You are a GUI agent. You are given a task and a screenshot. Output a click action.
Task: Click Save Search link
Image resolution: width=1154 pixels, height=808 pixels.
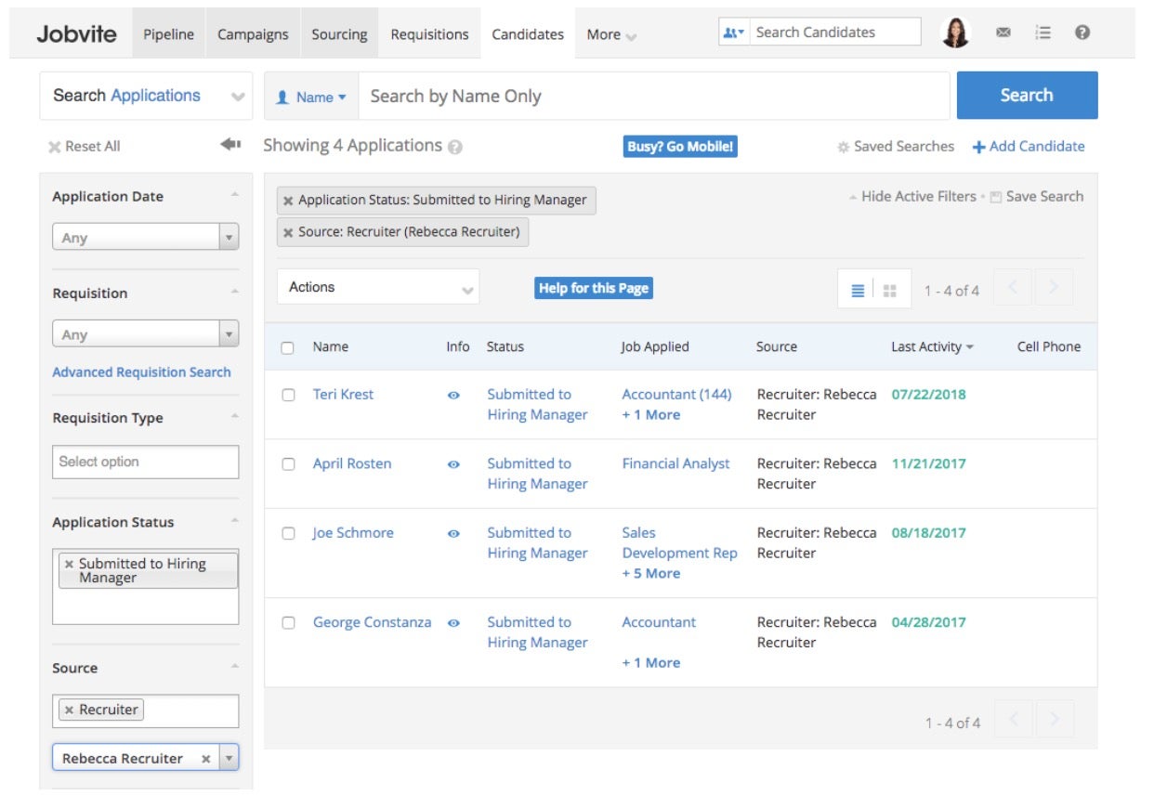(1037, 197)
